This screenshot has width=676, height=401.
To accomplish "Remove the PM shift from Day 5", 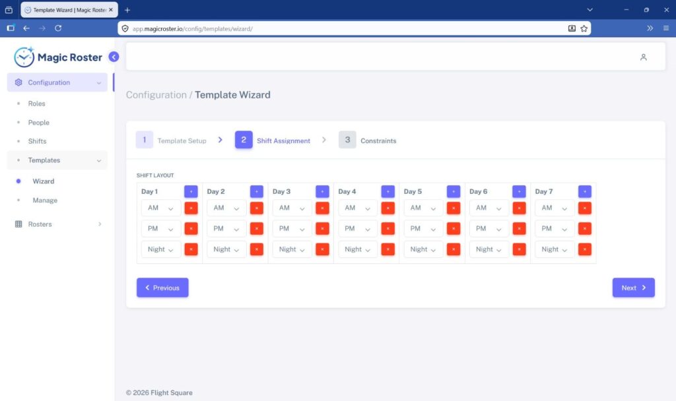I will (x=453, y=229).
